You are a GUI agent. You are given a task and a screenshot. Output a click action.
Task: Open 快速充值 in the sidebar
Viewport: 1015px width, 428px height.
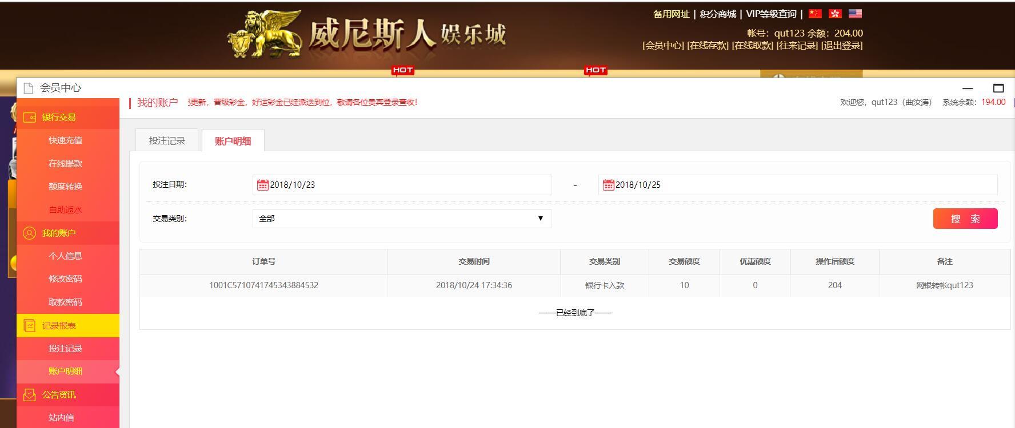[x=65, y=140]
